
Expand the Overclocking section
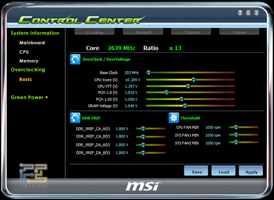[x=28, y=70]
